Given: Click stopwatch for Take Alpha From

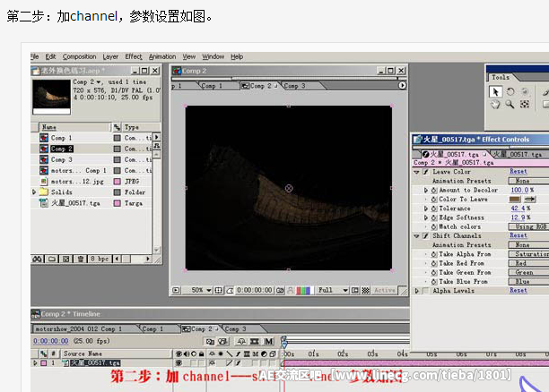Looking at the screenshot, I should 434,254.
